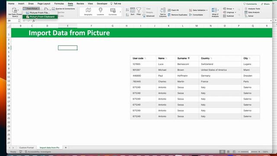The image size is (277, 156).
Task: Open the Sort dialog
Action: (132, 12)
